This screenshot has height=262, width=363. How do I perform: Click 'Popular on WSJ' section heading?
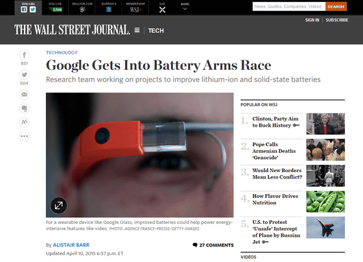(x=259, y=105)
